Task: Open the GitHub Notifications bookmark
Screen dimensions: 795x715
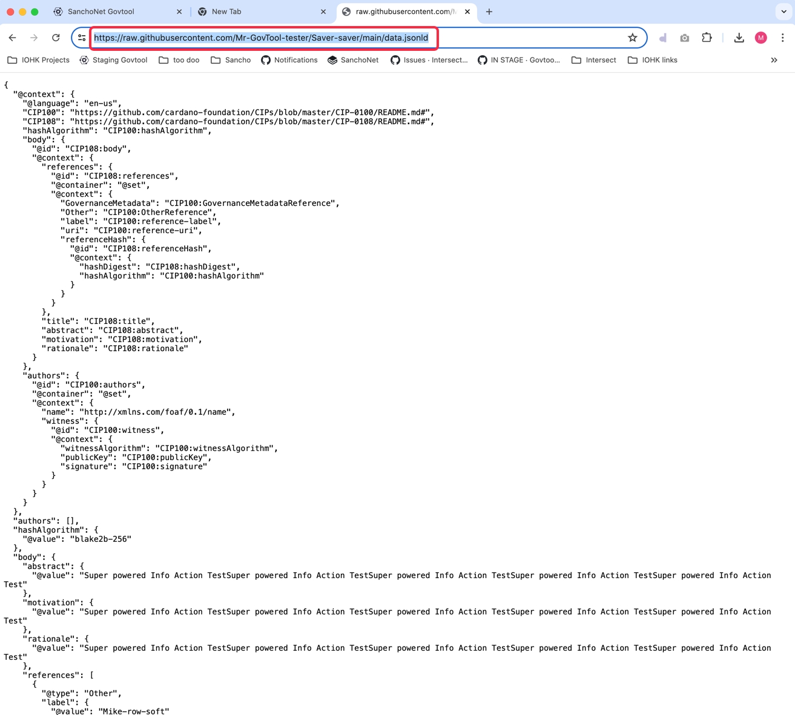Action: (289, 60)
